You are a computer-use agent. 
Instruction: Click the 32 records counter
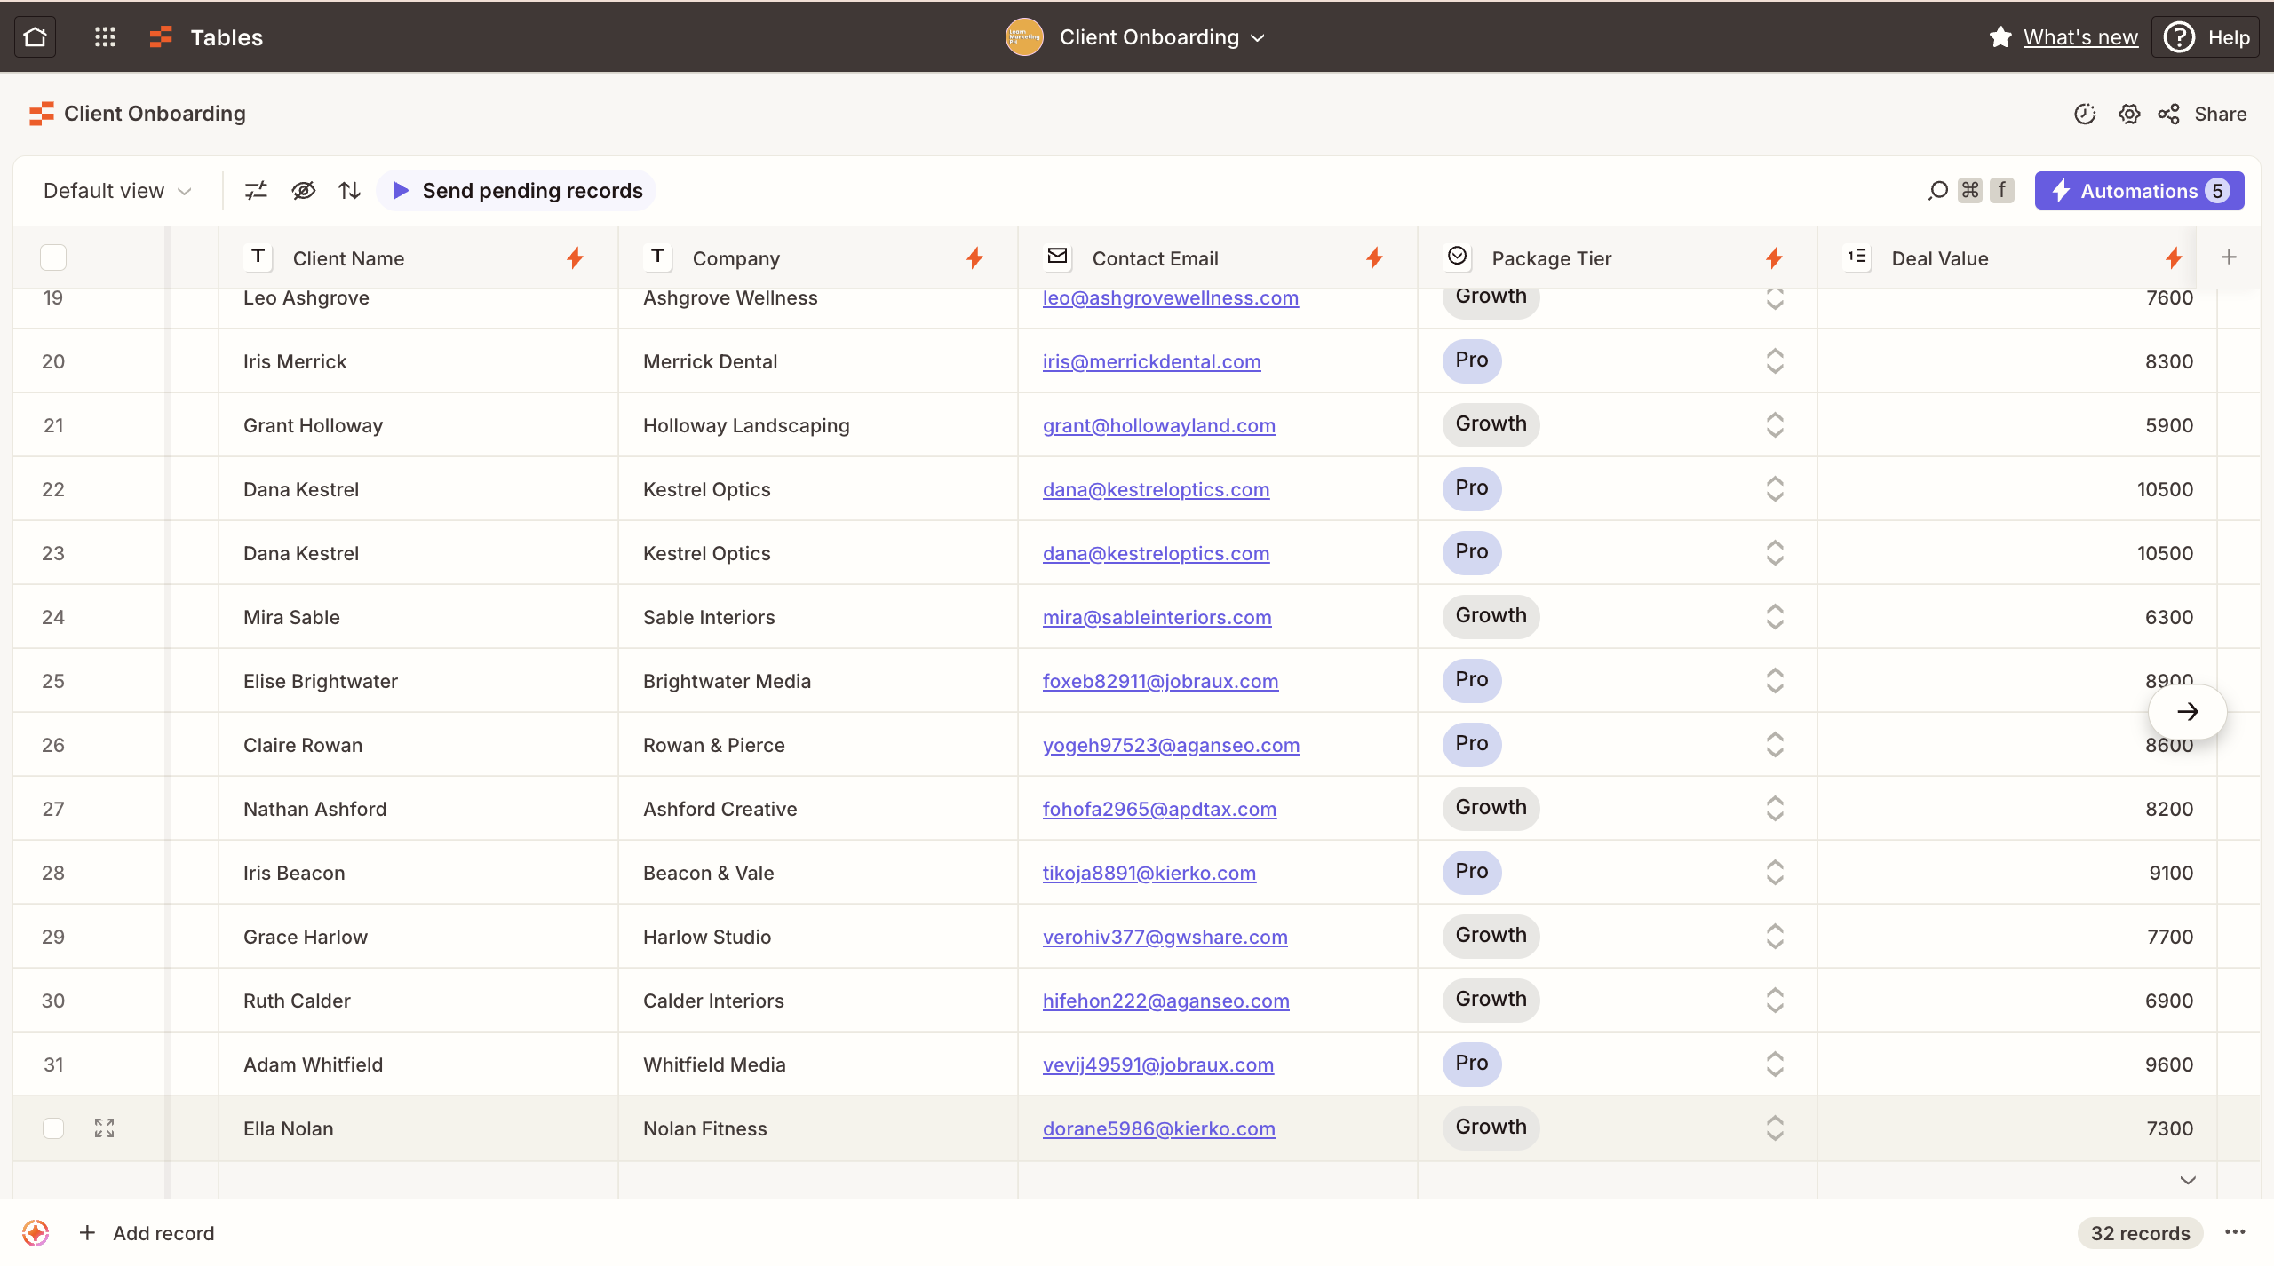(x=2140, y=1233)
